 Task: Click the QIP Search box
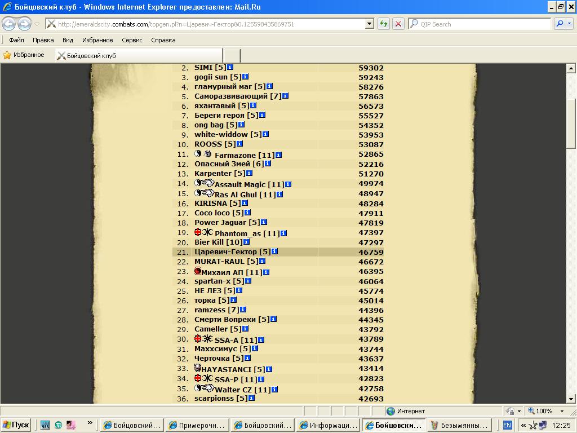[x=479, y=24]
